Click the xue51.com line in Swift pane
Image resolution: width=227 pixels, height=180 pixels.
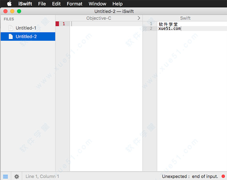point(169,29)
